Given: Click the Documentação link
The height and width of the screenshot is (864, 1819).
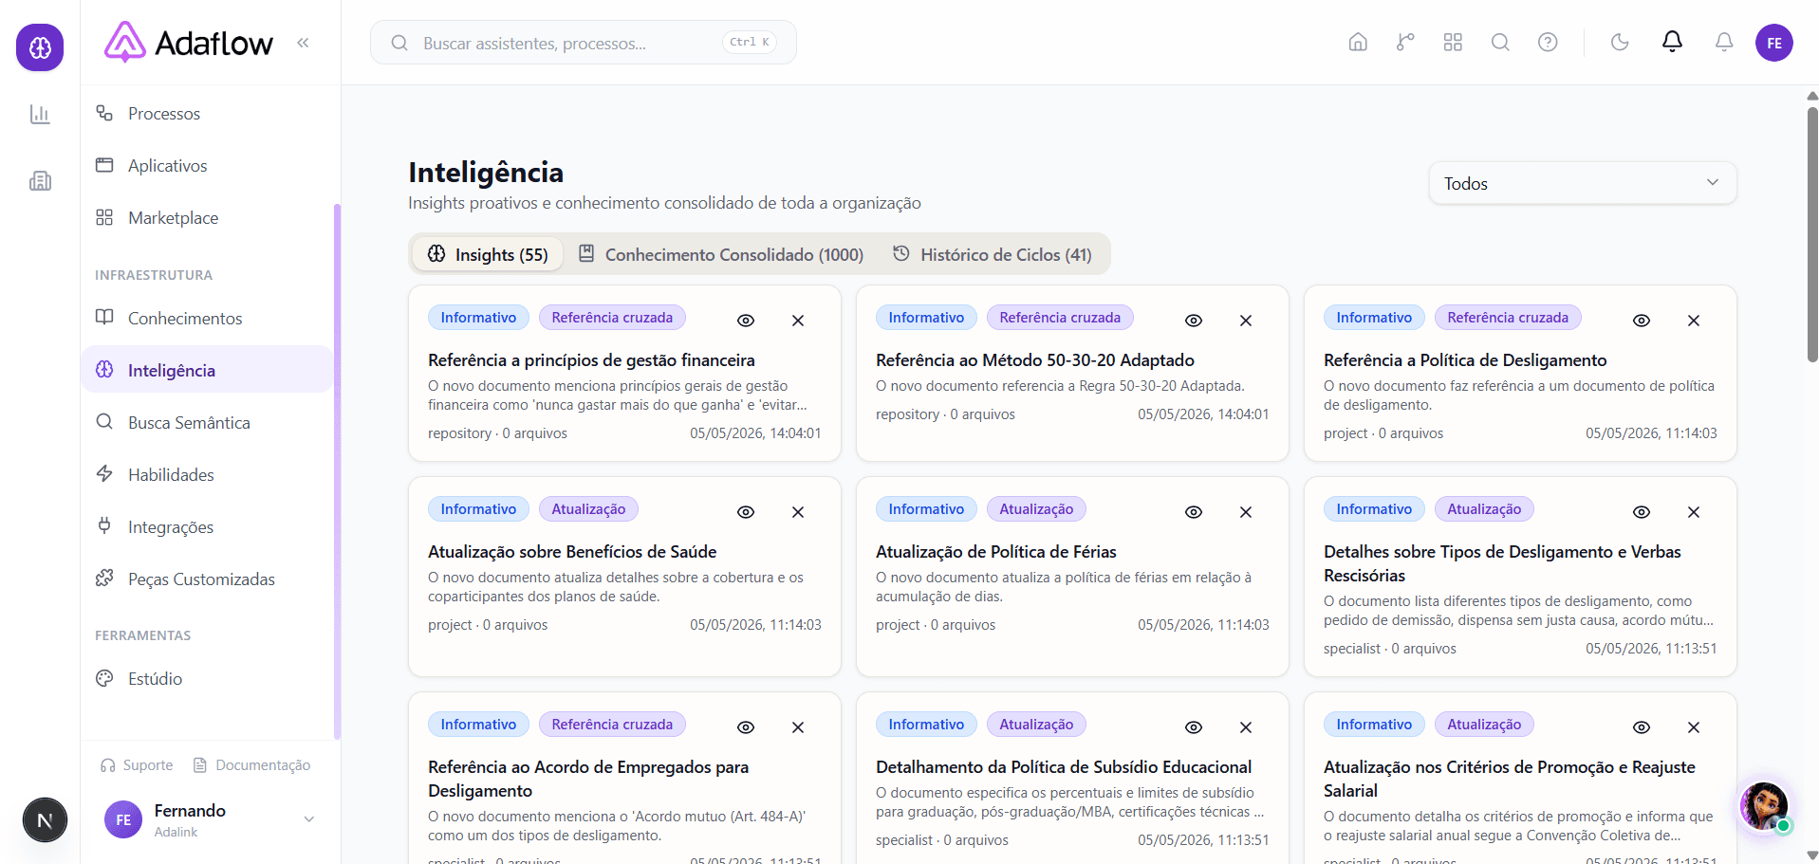Looking at the screenshot, I should 251,765.
